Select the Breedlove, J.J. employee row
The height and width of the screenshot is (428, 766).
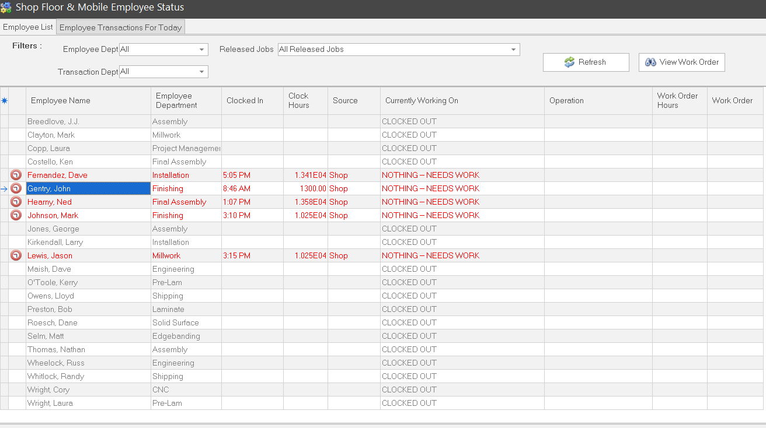88,121
